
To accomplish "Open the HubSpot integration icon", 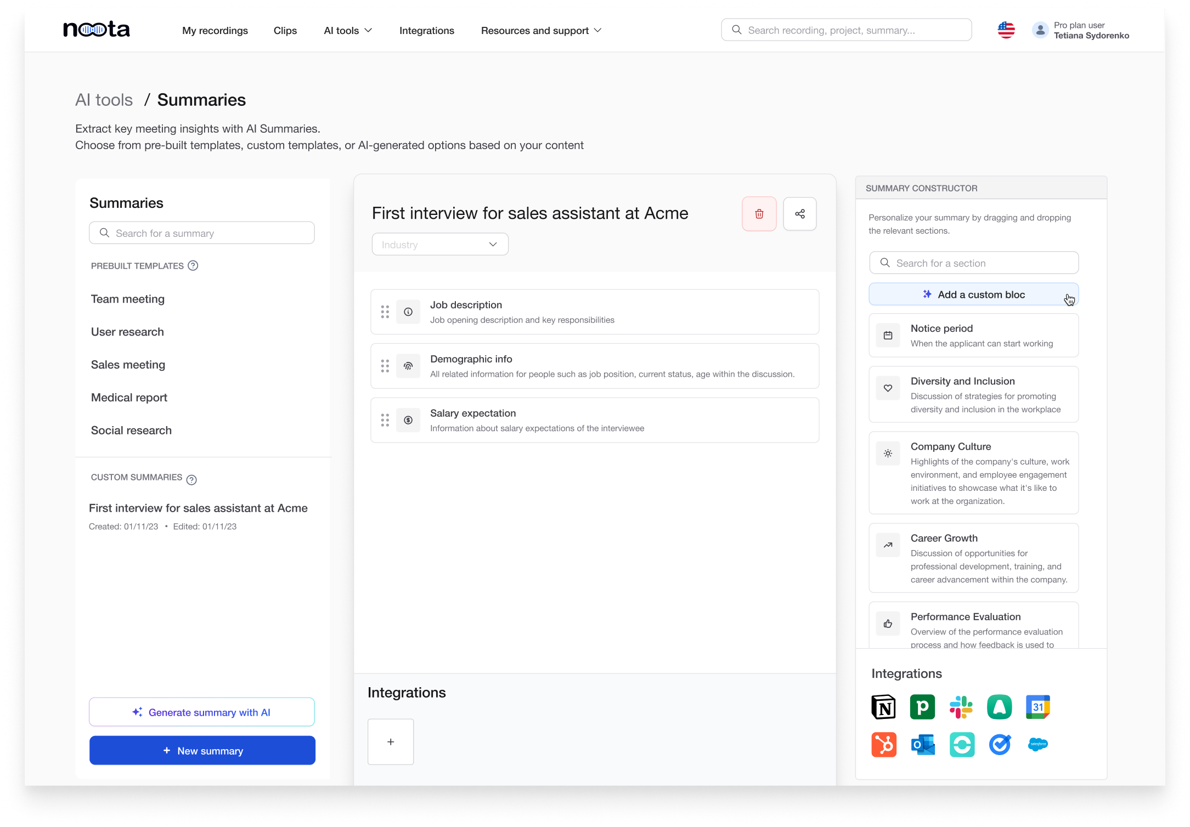I will [x=883, y=745].
